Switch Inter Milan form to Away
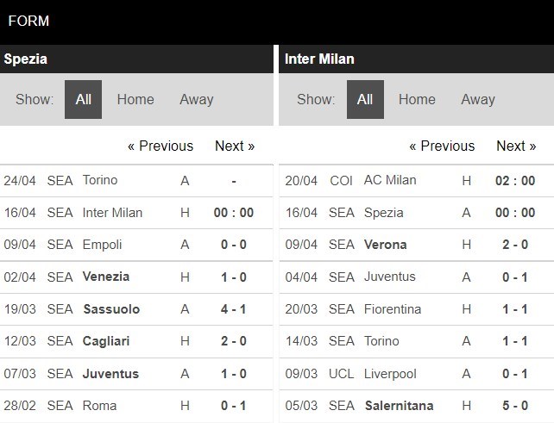 [x=477, y=99]
